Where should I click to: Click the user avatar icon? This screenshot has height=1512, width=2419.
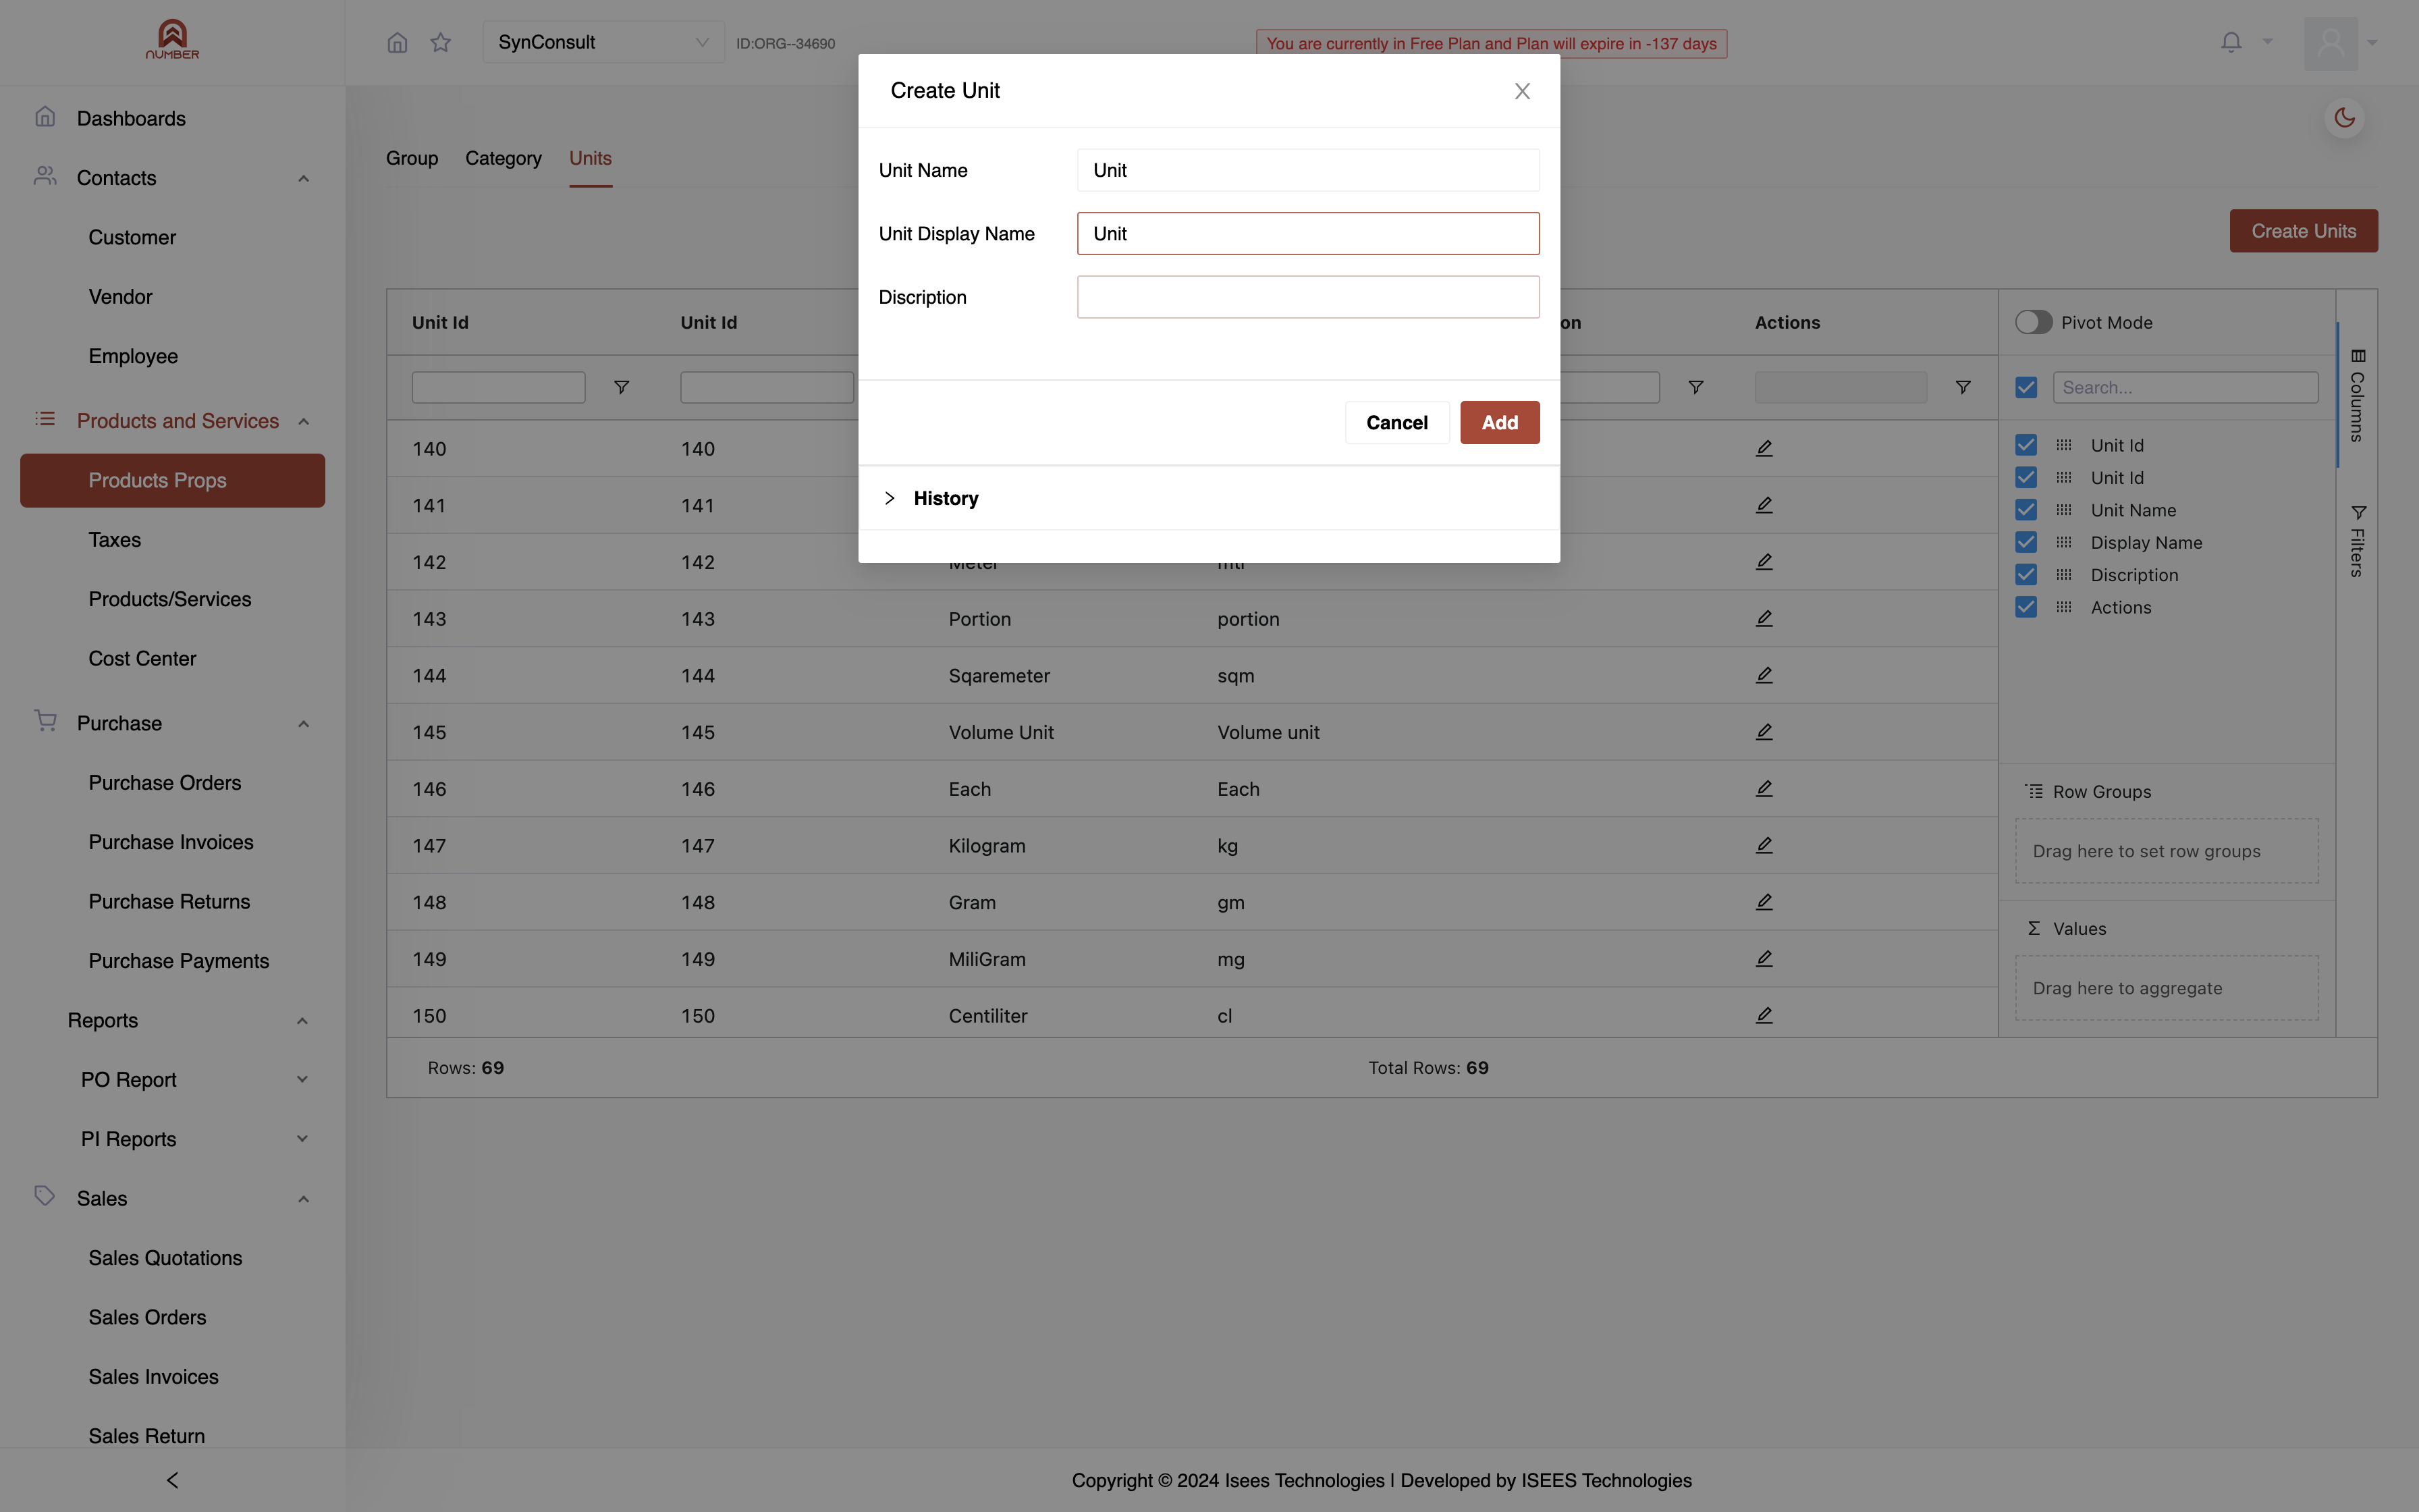point(2331,43)
